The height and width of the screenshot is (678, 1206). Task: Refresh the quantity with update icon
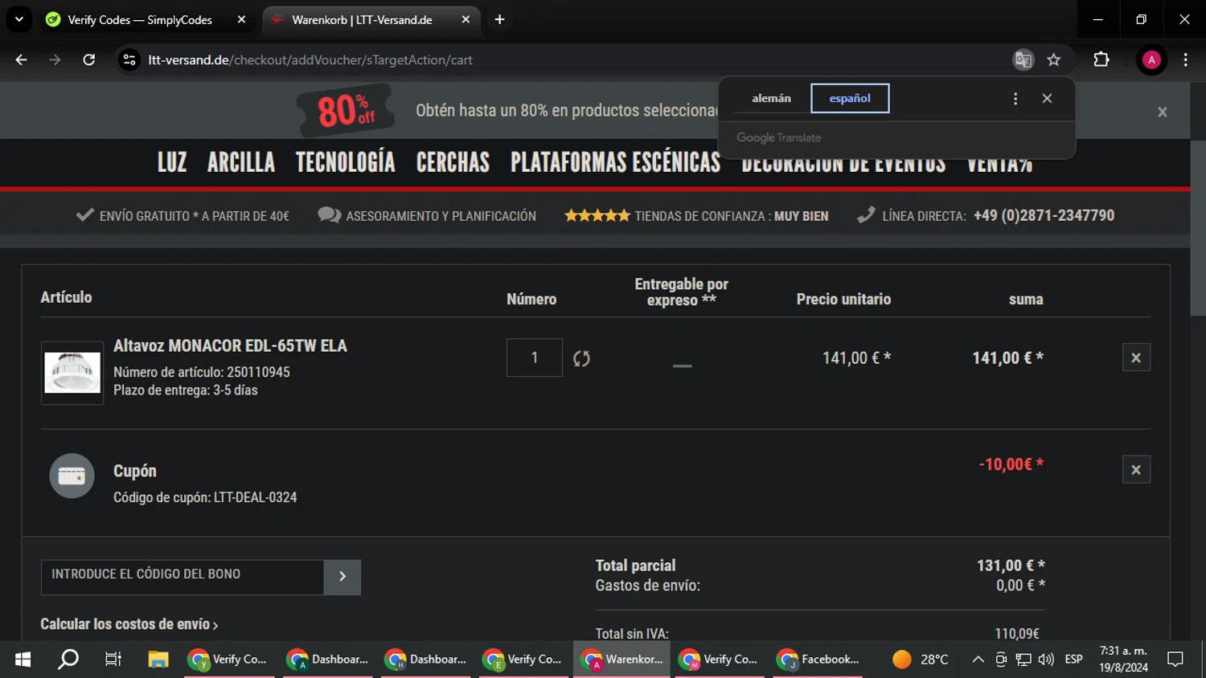coord(581,358)
